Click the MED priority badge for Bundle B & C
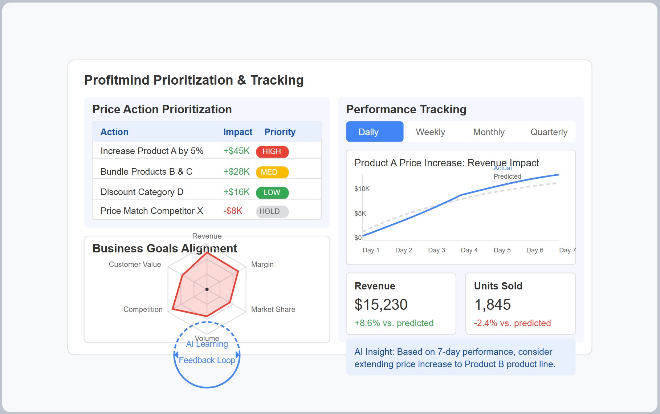This screenshot has height=414, width=660. pos(272,172)
